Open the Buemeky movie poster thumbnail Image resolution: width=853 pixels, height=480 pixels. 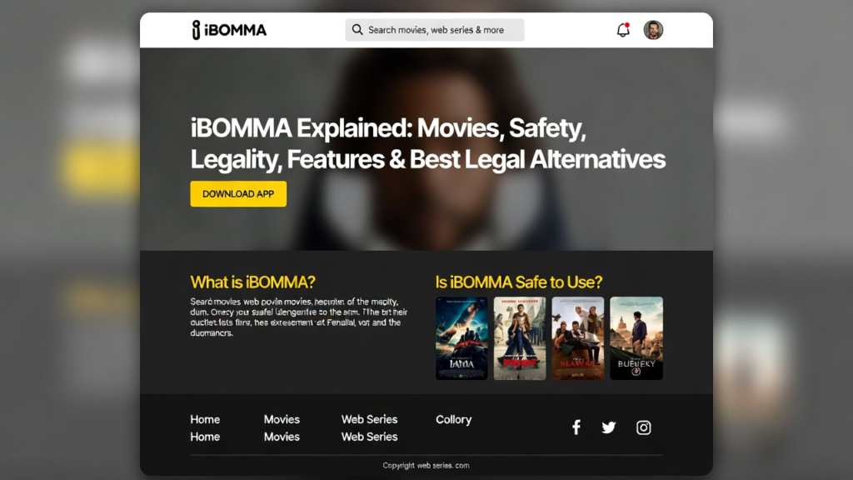pos(636,338)
